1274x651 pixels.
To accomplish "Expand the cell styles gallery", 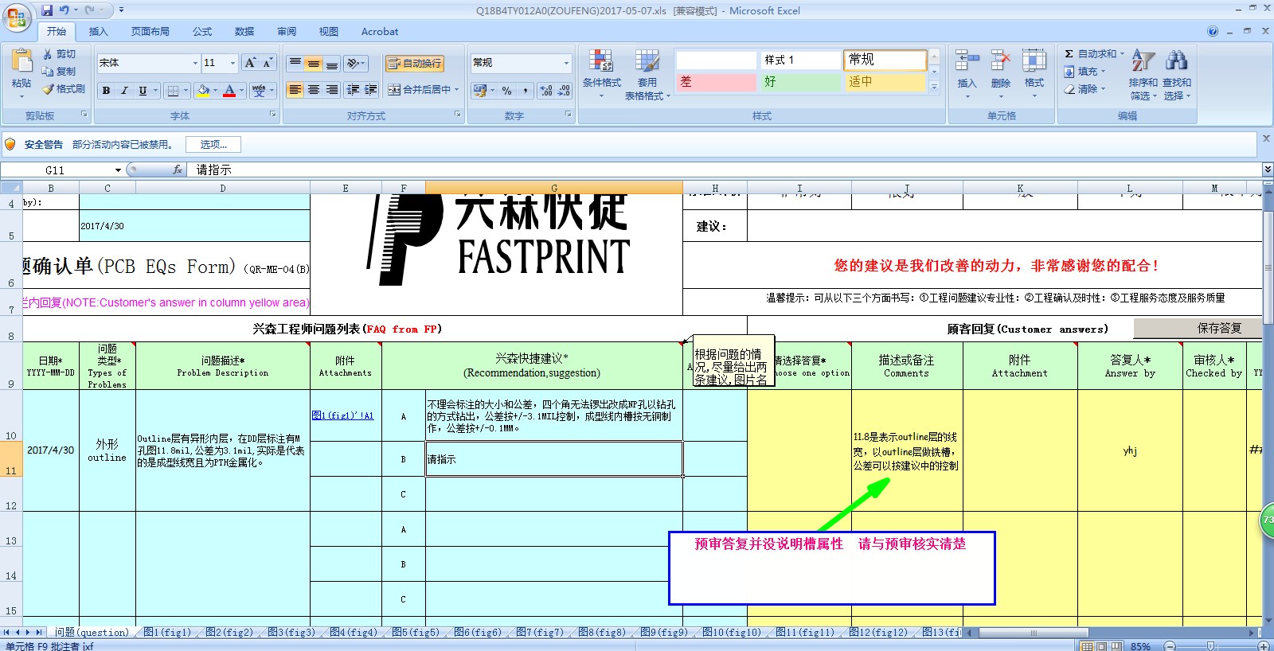I will [935, 88].
